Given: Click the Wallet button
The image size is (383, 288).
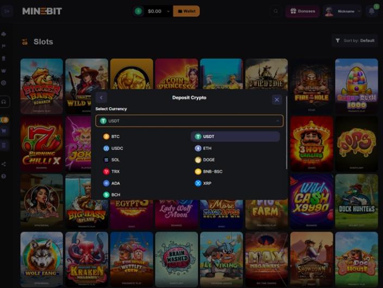Looking at the screenshot, I should coord(186,11).
